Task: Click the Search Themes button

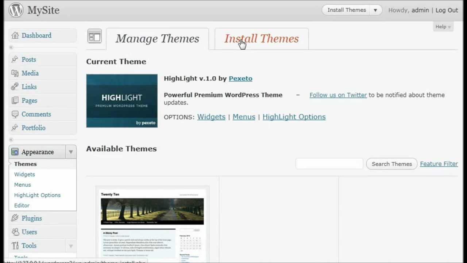Action: pyautogui.click(x=391, y=164)
